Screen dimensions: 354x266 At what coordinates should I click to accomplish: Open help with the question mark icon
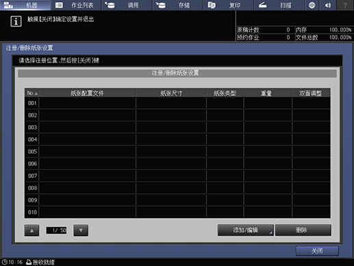tap(345, 5)
